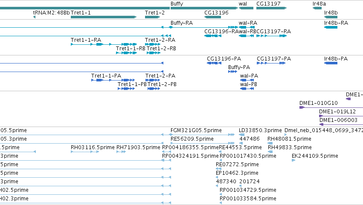Select the EP10462.3prime EST label

[237, 173]
